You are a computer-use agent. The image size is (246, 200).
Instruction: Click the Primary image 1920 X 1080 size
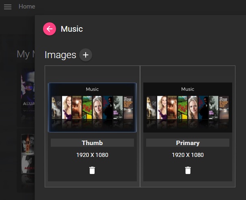point(188,155)
